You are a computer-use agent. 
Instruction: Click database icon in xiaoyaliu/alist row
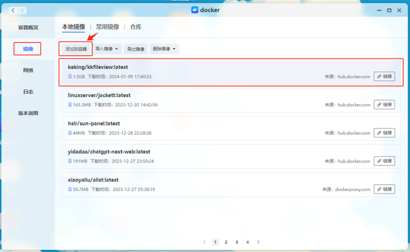tap(70, 189)
